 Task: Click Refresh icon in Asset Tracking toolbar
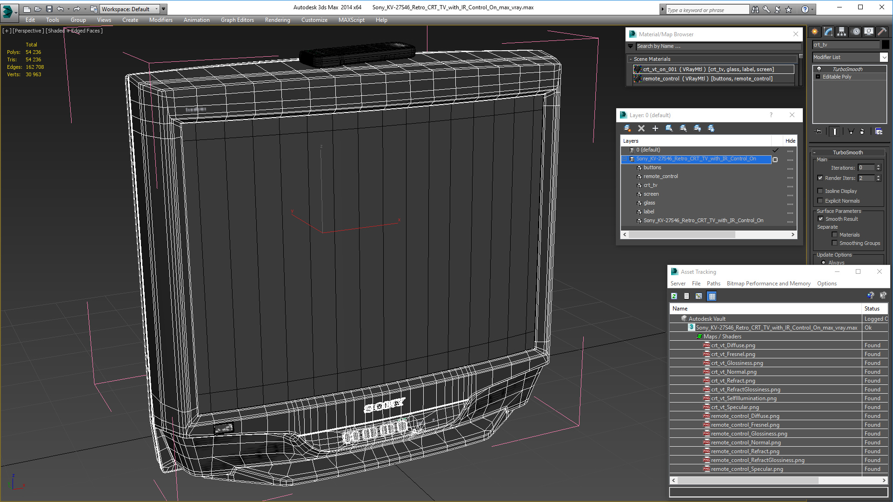click(x=674, y=296)
